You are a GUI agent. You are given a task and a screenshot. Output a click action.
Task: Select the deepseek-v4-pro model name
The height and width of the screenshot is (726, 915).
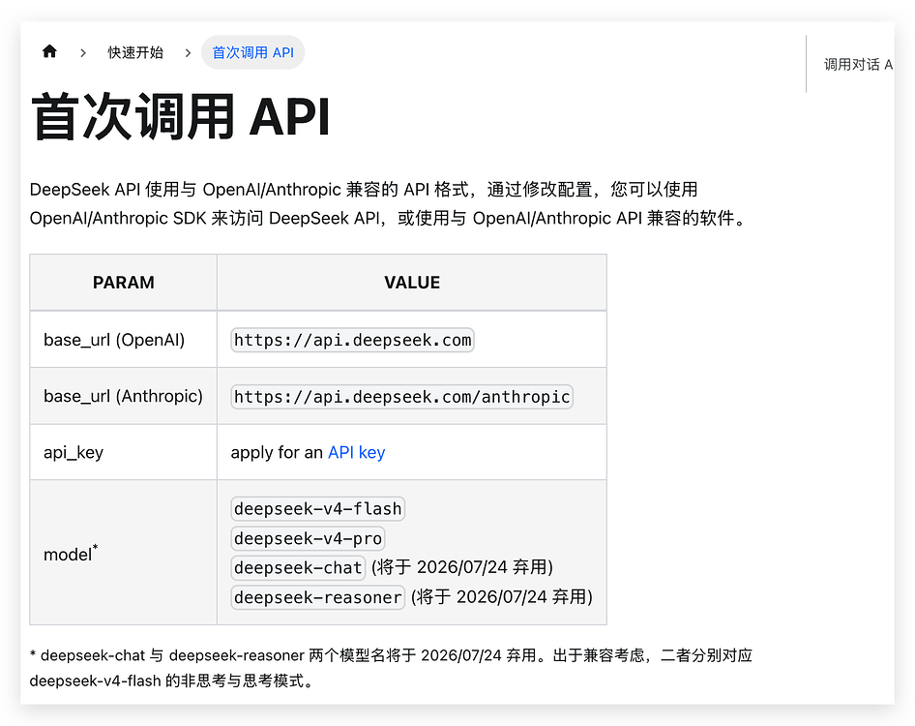(x=308, y=538)
